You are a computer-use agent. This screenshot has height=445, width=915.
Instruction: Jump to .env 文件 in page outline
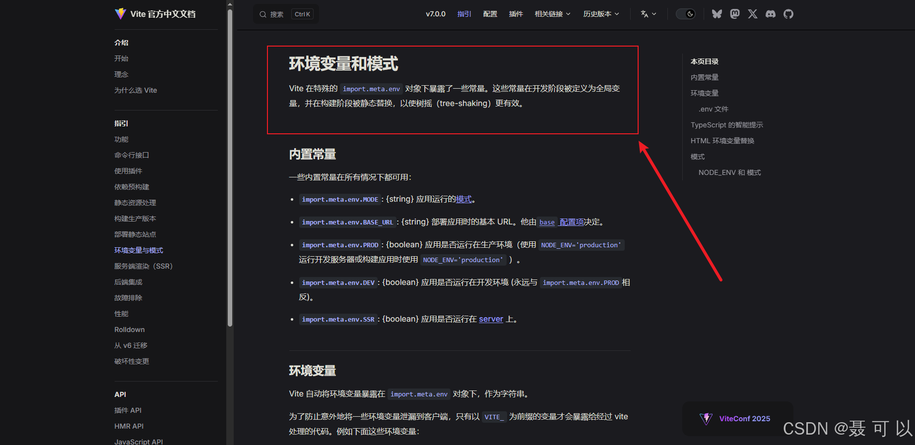coord(714,109)
